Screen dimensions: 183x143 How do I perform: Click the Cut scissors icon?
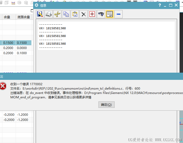pos(57,14)
